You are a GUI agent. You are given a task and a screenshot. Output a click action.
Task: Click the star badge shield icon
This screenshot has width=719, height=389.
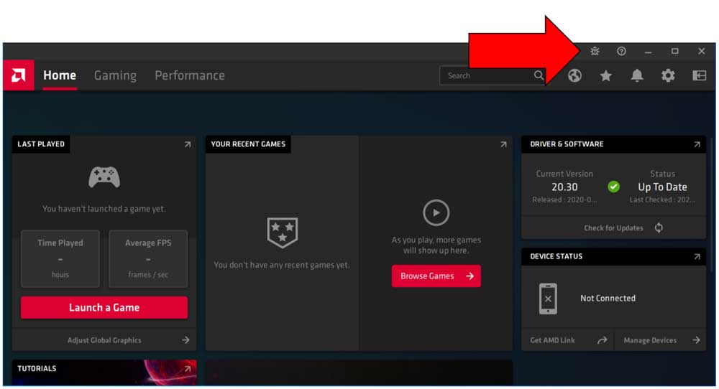(x=283, y=233)
